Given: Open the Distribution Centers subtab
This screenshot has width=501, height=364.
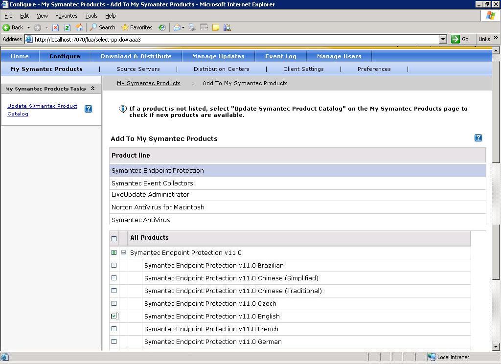Looking at the screenshot, I should [222, 69].
